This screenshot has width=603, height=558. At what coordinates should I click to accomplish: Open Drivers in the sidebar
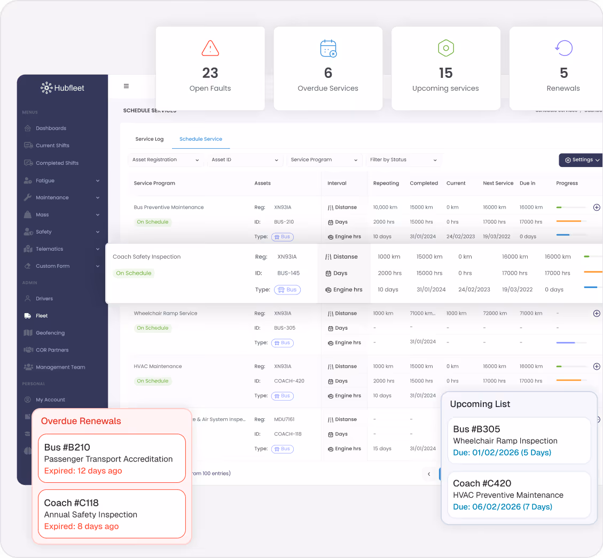tap(44, 299)
